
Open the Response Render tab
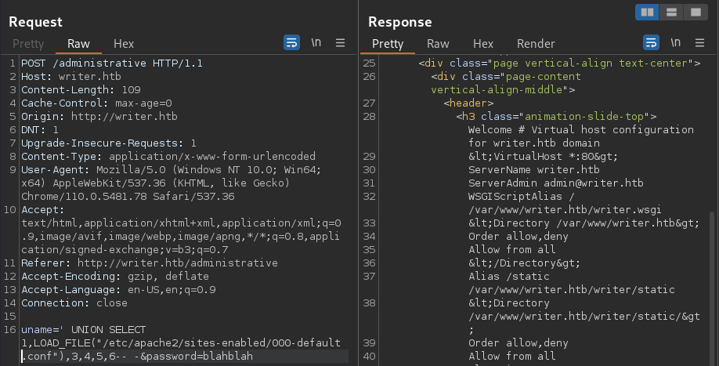pos(536,44)
